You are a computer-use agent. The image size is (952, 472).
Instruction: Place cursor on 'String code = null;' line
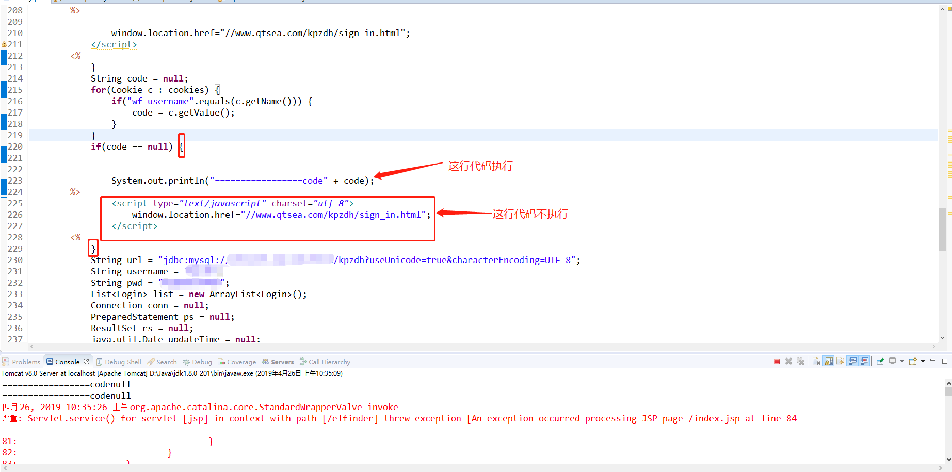tap(139, 78)
